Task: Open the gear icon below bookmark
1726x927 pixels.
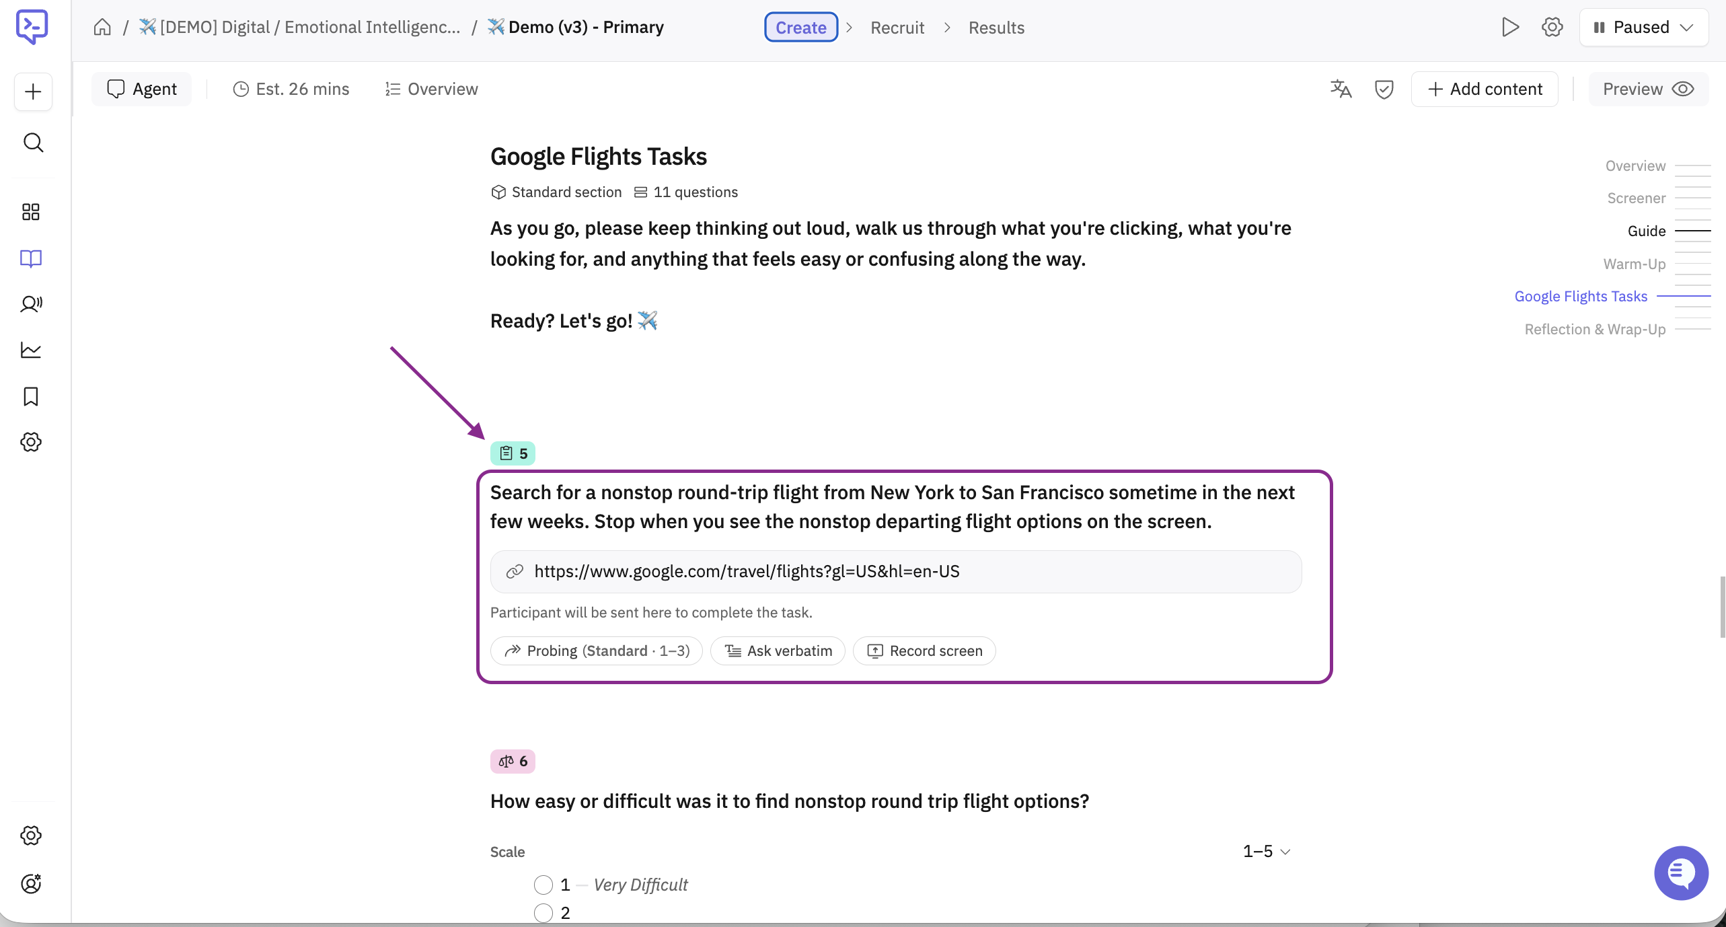Action: 31,442
